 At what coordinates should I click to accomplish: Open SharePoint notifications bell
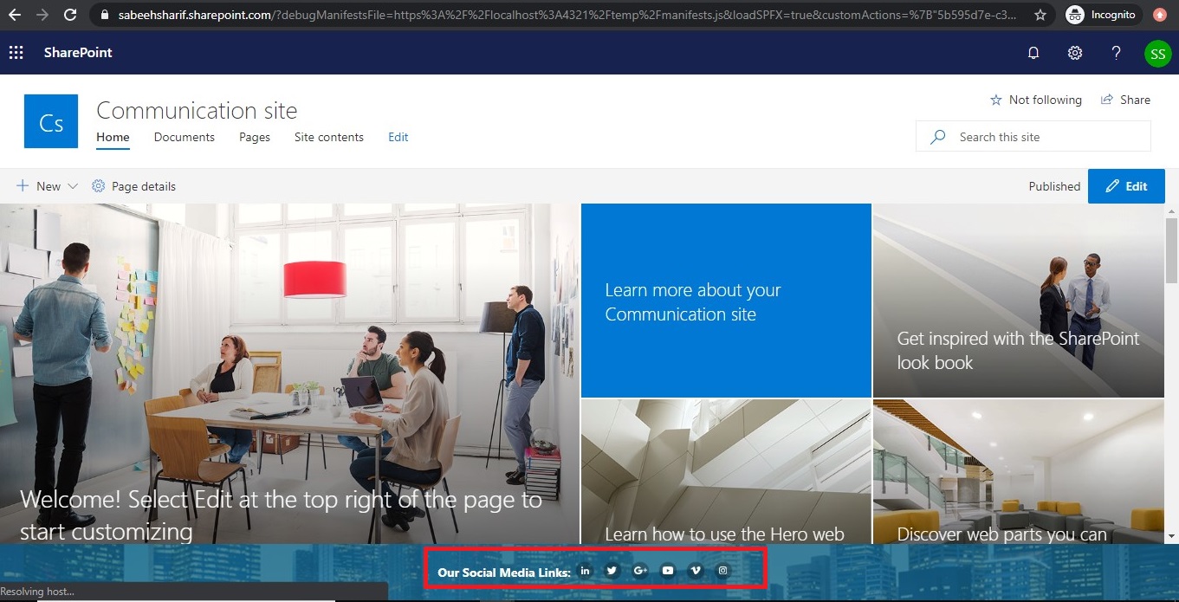pos(1033,53)
